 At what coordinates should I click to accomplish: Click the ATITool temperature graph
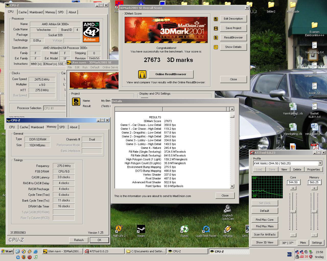pyautogui.click(x=267, y=187)
